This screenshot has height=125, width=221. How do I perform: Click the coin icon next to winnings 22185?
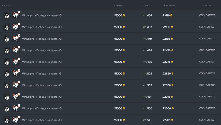(172, 39)
